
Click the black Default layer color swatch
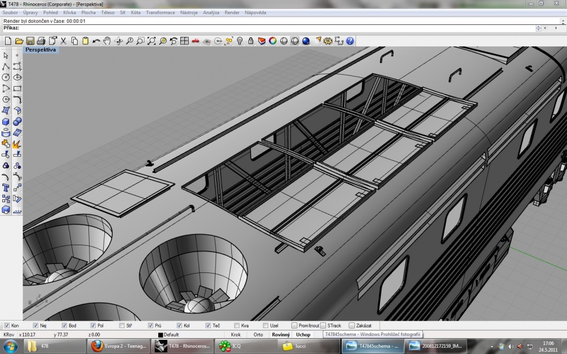point(160,335)
